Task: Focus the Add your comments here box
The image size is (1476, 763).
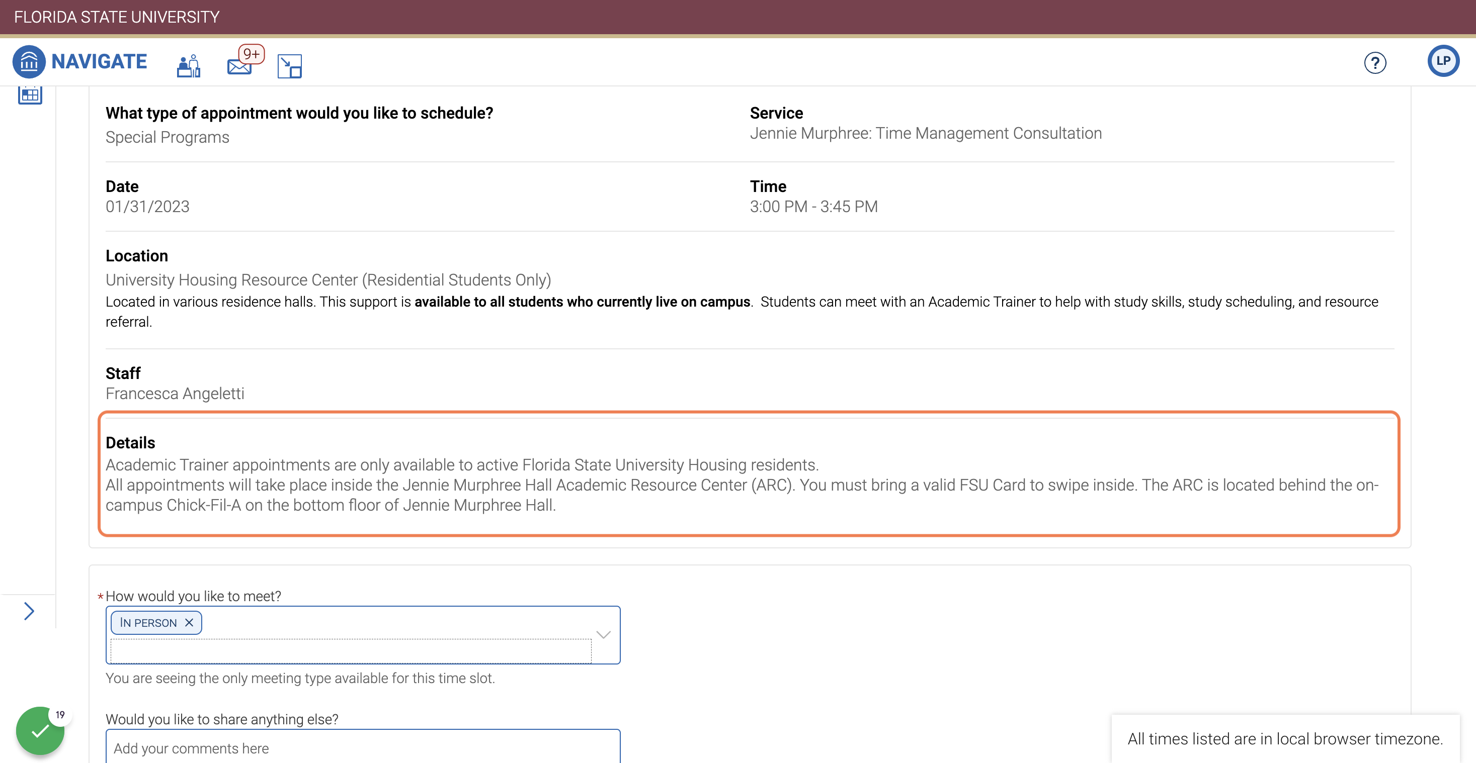Action: 363,747
